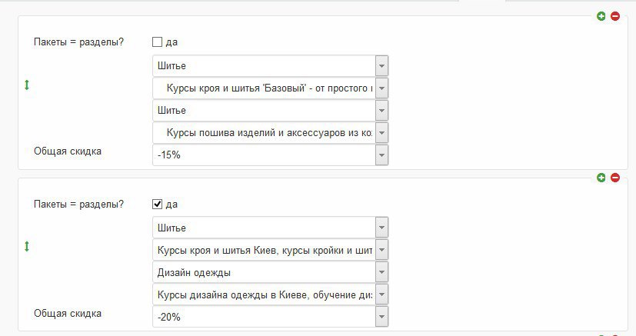This screenshot has height=336, width=636.
Task: Click green reorder arrow in top block
Action: 27,85
